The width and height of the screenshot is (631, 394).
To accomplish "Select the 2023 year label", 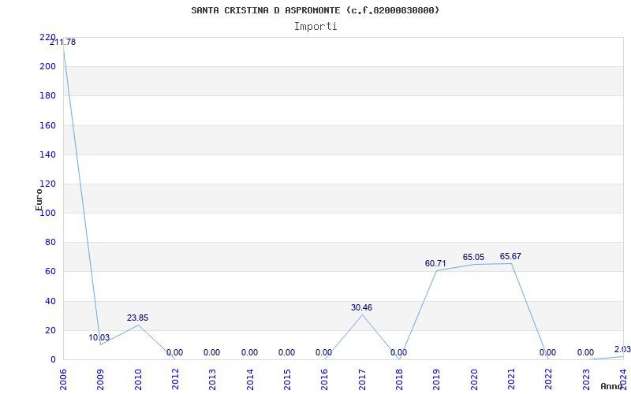I will coord(586,380).
